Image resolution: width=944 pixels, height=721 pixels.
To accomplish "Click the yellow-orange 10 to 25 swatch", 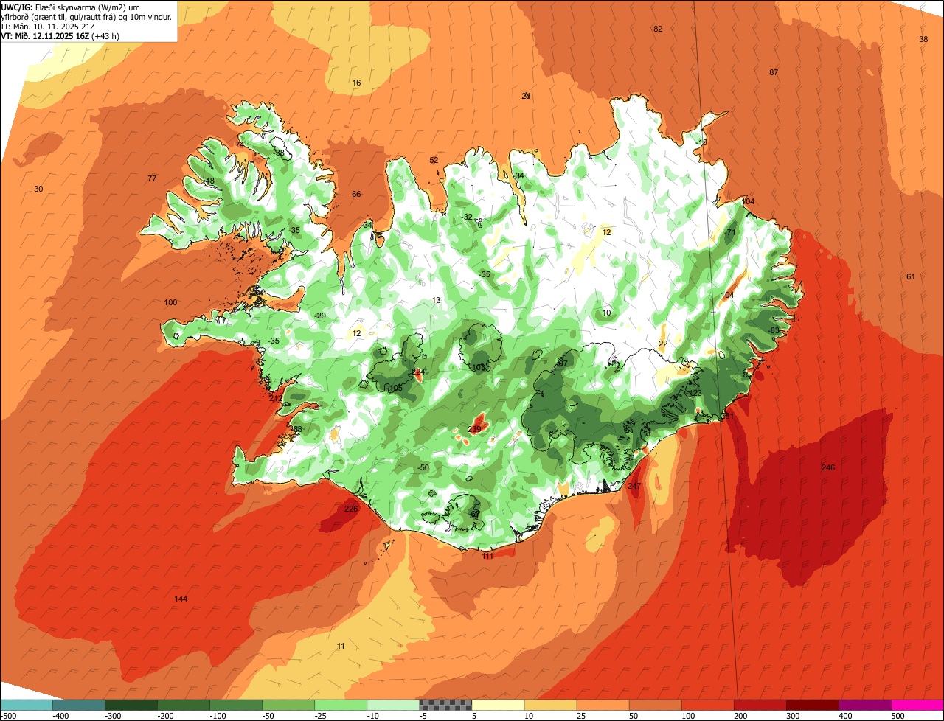I will (550, 705).
